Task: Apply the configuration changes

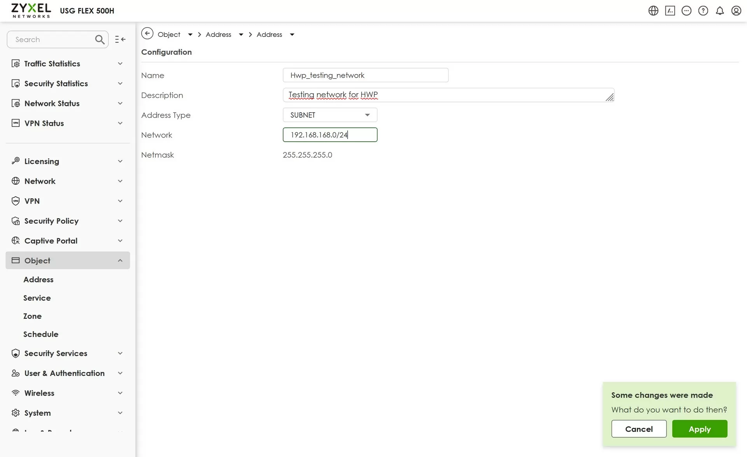Action: point(699,429)
